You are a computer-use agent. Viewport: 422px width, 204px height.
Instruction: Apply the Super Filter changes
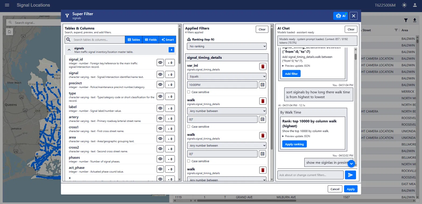coord(351,189)
